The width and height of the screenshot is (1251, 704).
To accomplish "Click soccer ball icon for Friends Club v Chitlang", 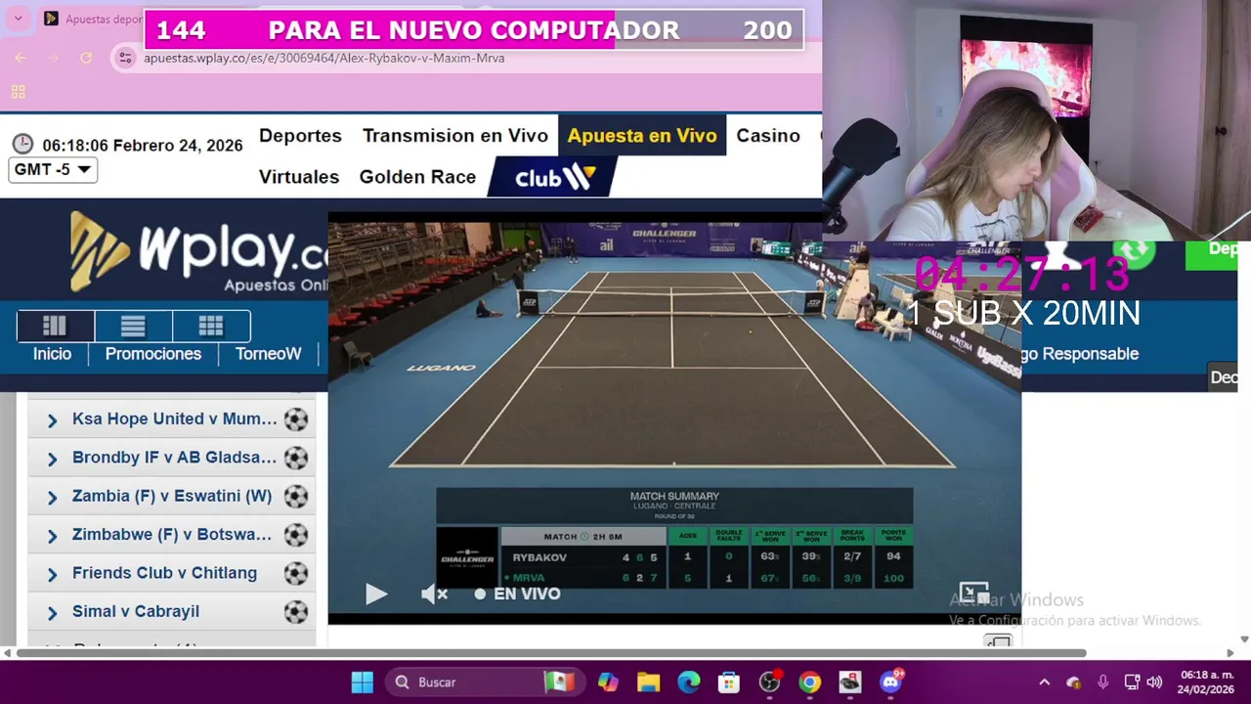I will click(296, 573).
